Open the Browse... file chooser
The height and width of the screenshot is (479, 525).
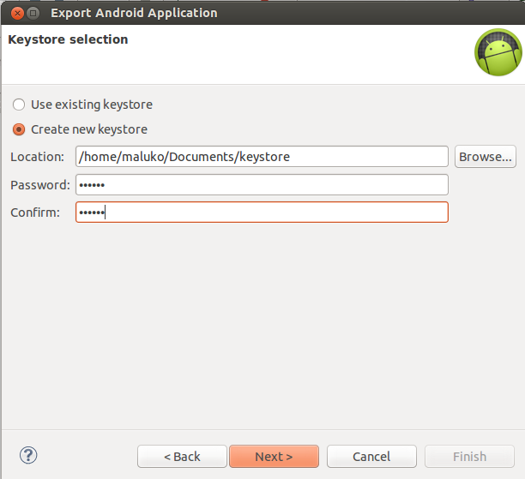[x=486, y=157]
